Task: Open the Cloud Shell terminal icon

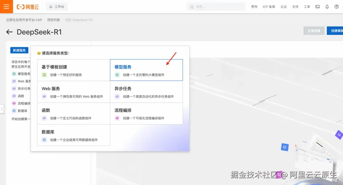Action: point(317,6)
